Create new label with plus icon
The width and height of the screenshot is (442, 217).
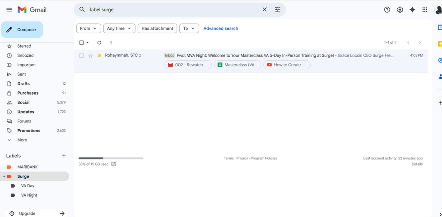64,156
